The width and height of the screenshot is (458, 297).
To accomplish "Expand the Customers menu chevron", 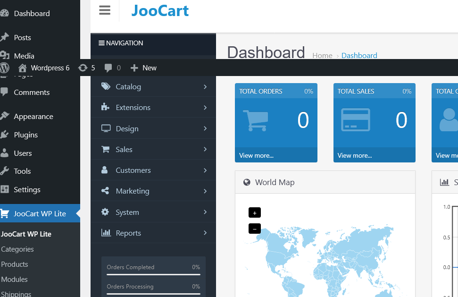I will pyautogui.click(x=205, y=170).
